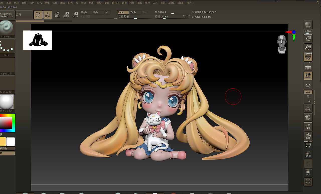The image size is (321, 194).
Task: Select the AC50% half-size antialiased view
Action: [x=308, y=48]
